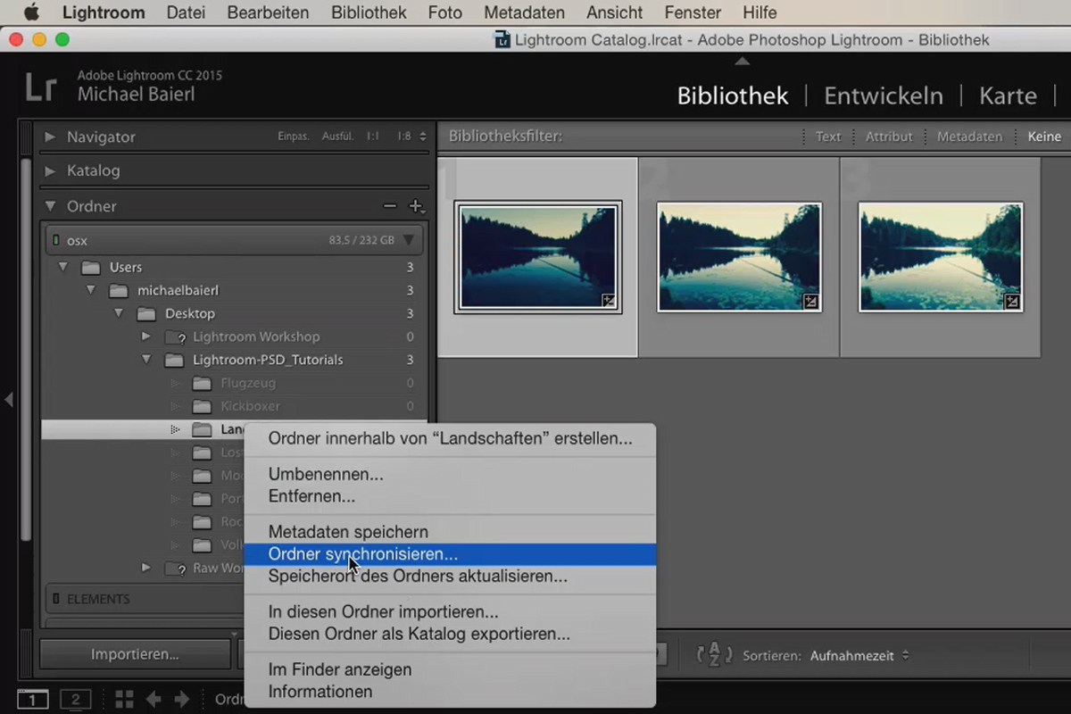1071x714 pixels.
Task: Click the michaelbaierl folder icon
Action: pos(119,291)
